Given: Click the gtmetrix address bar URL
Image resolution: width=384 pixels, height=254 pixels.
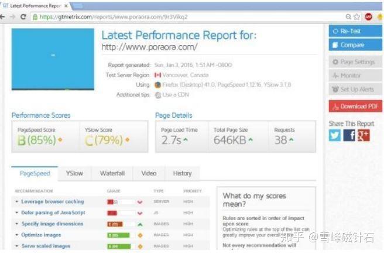Looking at the screenshot, I should [x=114, y=17].
